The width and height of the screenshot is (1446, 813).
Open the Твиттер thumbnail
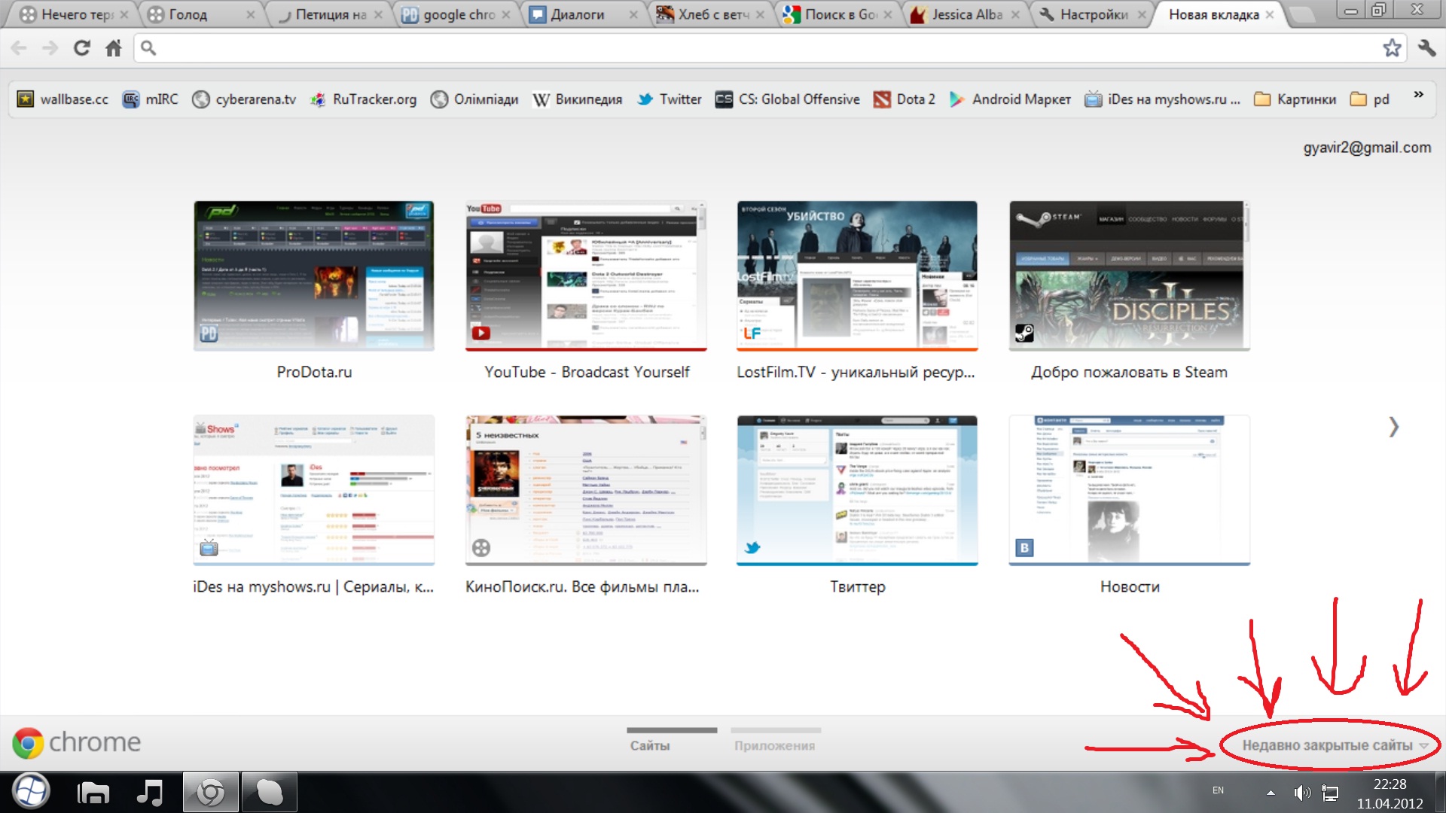pyautogui.click(x=857, y=490)
